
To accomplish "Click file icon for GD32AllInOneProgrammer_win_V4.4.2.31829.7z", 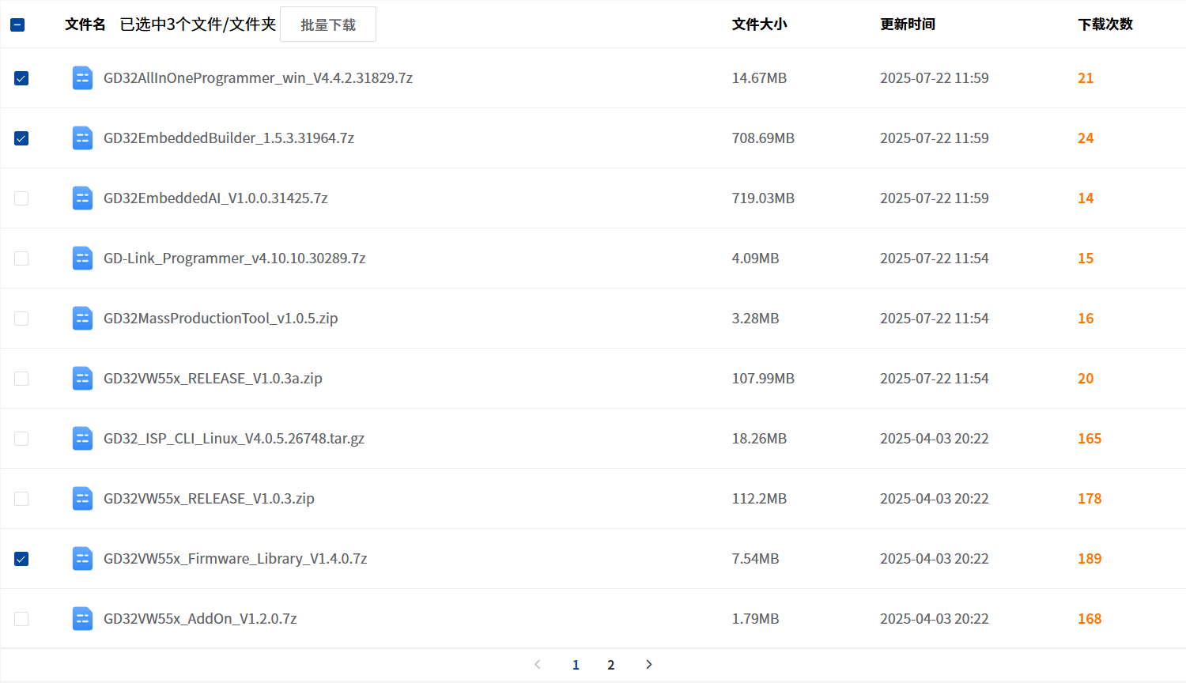I will tap(82, 78).
